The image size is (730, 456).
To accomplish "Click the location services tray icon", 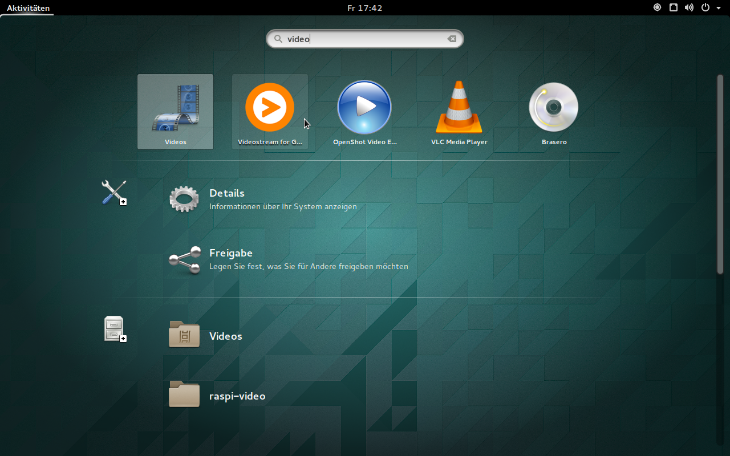I will click(658, 7).
